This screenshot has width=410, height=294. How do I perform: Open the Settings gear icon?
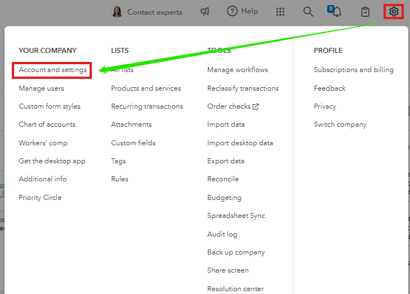pos(394,11)
